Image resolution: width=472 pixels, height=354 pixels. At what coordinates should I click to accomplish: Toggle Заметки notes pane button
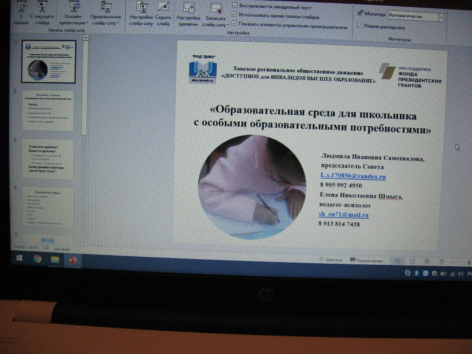point(330,260)
